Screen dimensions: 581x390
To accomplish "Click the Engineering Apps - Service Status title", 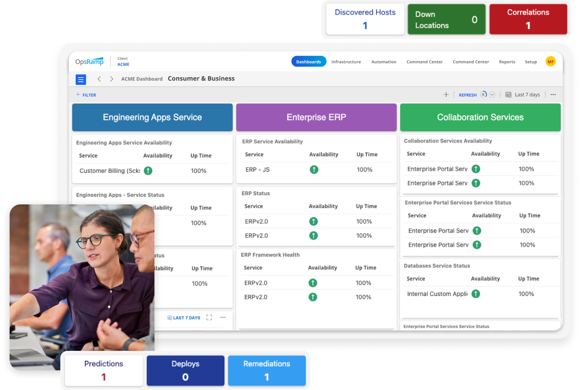I will pos(120,195).
